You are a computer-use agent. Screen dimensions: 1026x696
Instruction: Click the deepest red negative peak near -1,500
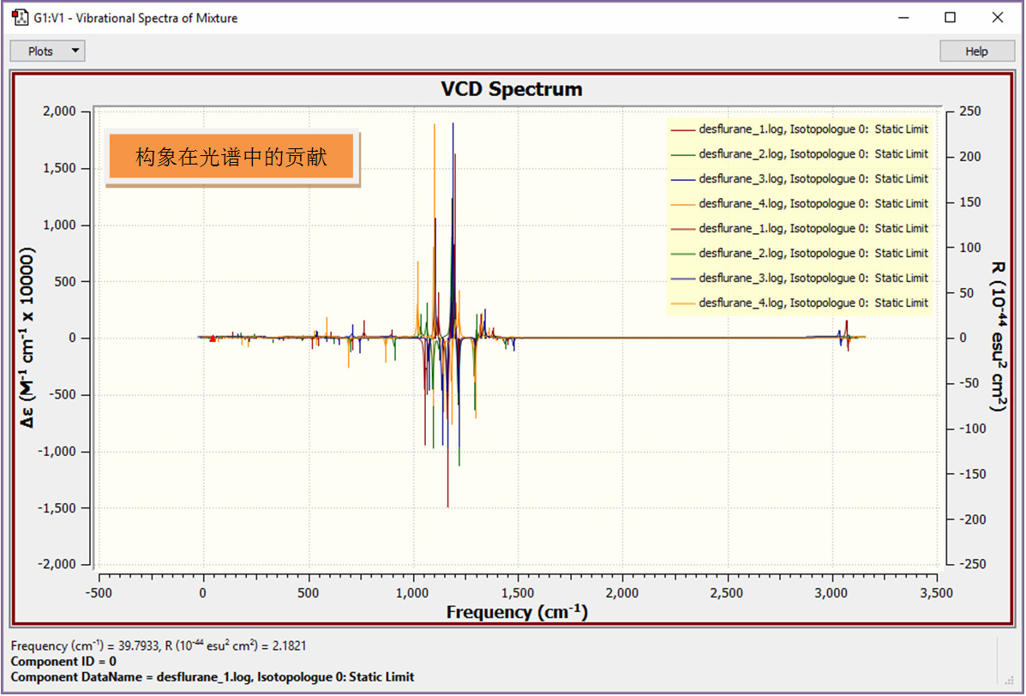[x=447, y=504]
